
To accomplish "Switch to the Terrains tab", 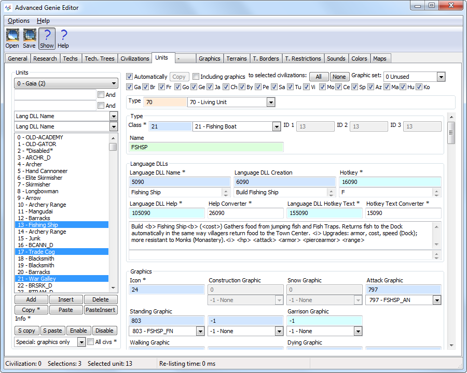I will [237, 59].
